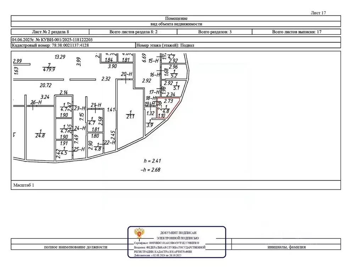Click the КУВИ-001/2025-118122203 document number line
The height and width of the screenshot is (272, 352).
coord(52,40)
